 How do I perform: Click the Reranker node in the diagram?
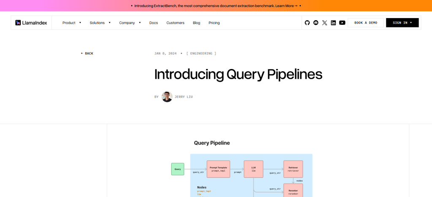coord(293,190)
